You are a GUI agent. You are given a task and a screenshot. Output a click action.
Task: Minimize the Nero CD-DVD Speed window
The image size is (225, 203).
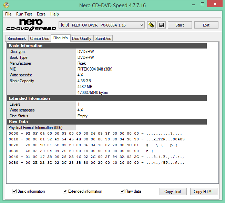pos(193,4)
